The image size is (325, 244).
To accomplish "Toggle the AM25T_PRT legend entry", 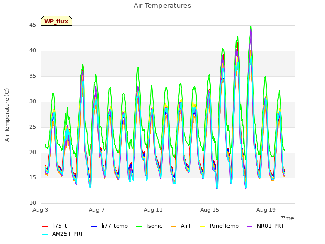I will tap(62, 234).
